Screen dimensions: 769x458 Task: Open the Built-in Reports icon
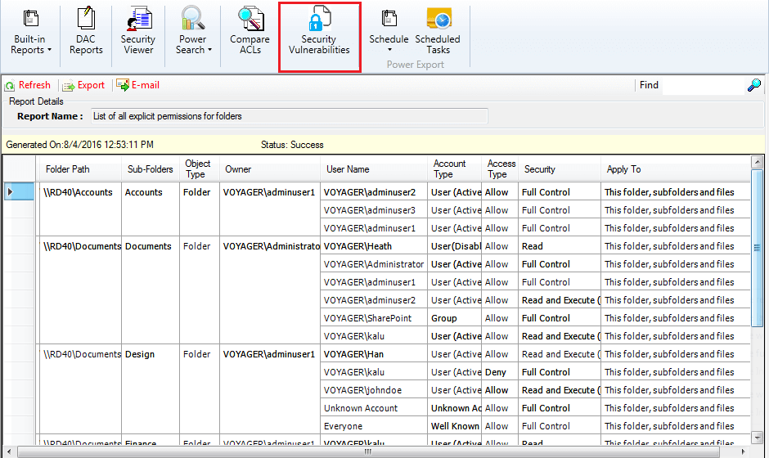(30, 18)
